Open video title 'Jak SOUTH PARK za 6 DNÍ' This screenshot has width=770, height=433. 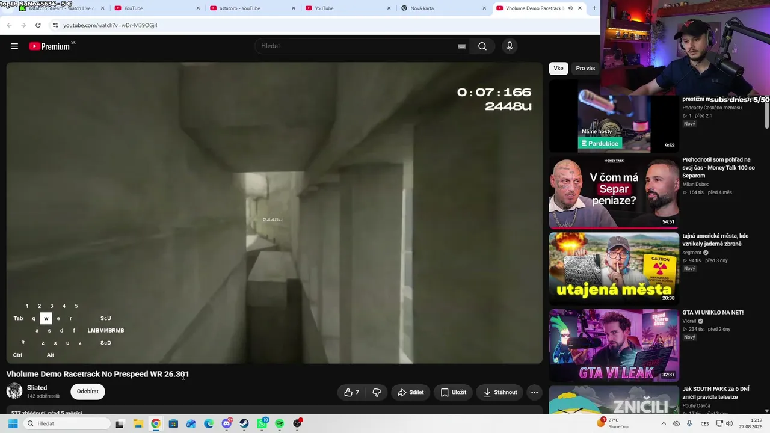tap(716, 393)
